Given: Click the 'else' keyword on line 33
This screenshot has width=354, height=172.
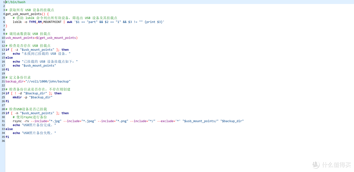Looking at the screenshot, I should 9,129.
